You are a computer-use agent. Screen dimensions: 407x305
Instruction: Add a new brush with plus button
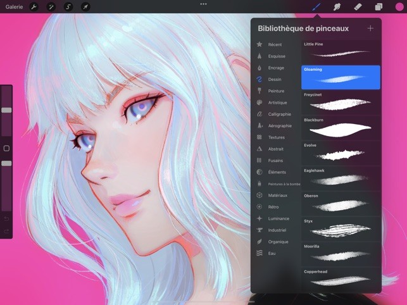click(370, 28)
